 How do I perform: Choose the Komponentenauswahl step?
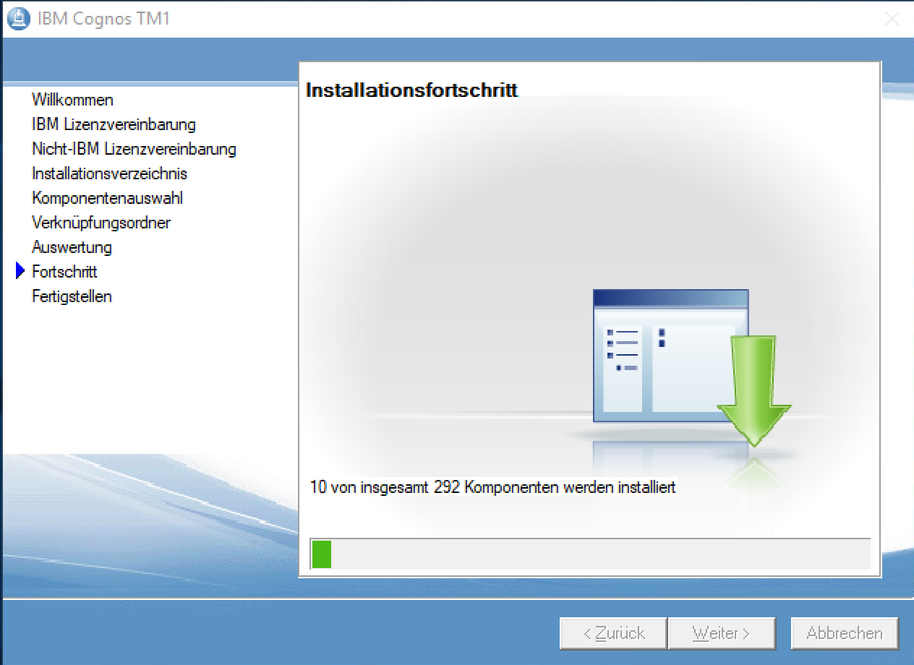click(x=107, y=198)
